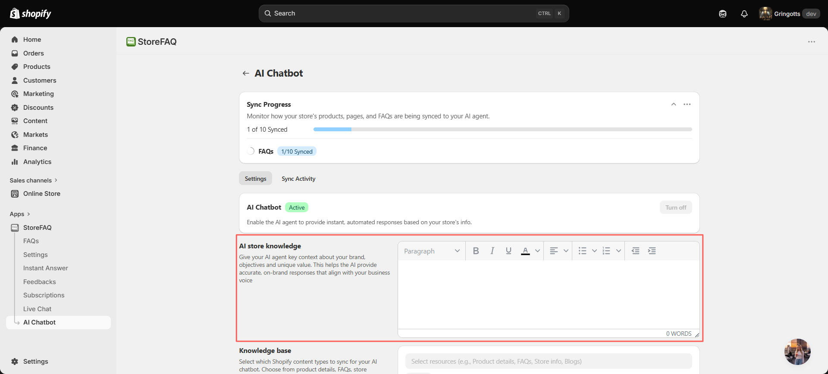Click the Online Store icon
Viewport: 828px width, 374px height.
[x=15, y=194]
